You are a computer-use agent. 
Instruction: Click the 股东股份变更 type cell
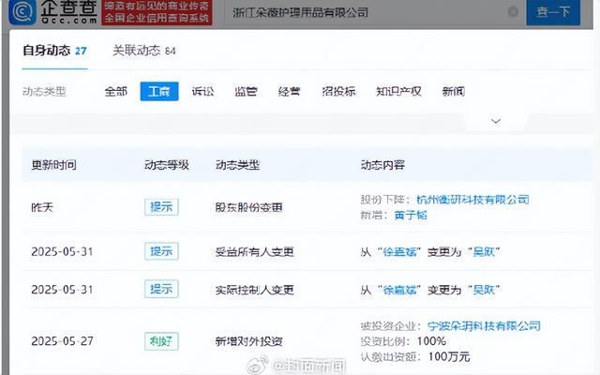tap(248, 207)
